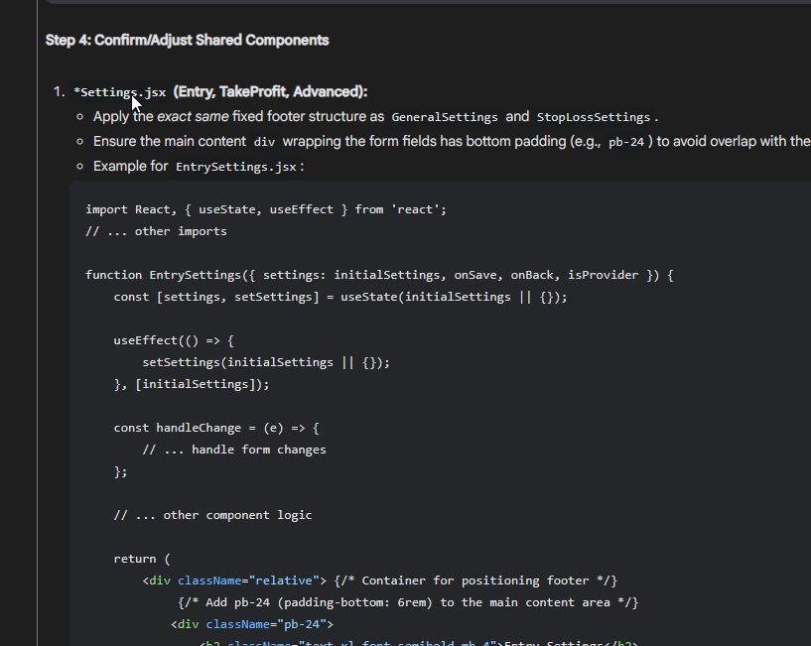Click the 'return (' code line
The image size is (811, 646).
142,559
